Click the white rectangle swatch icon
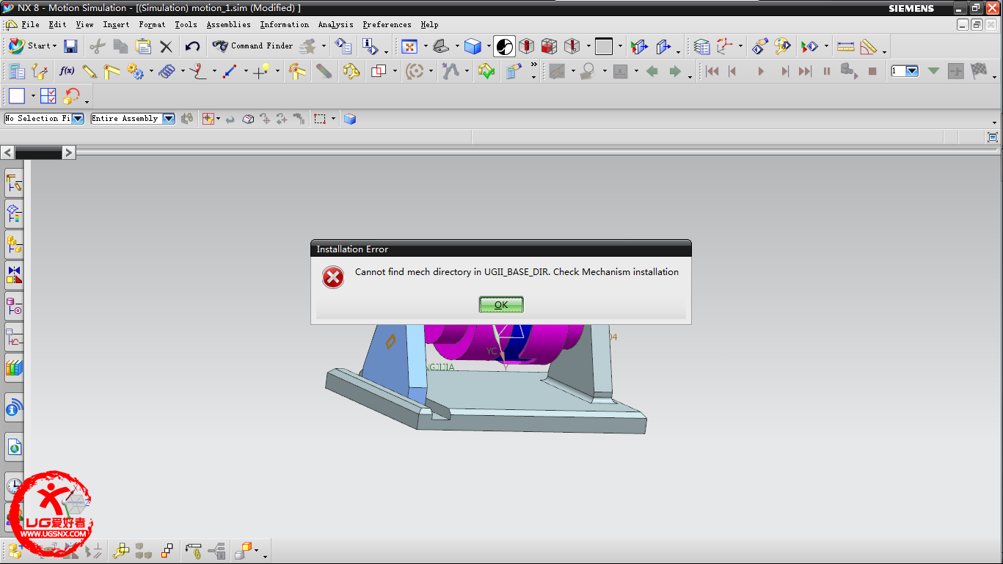Screen dimensions: 1003x564 click(x=17, y=96)
